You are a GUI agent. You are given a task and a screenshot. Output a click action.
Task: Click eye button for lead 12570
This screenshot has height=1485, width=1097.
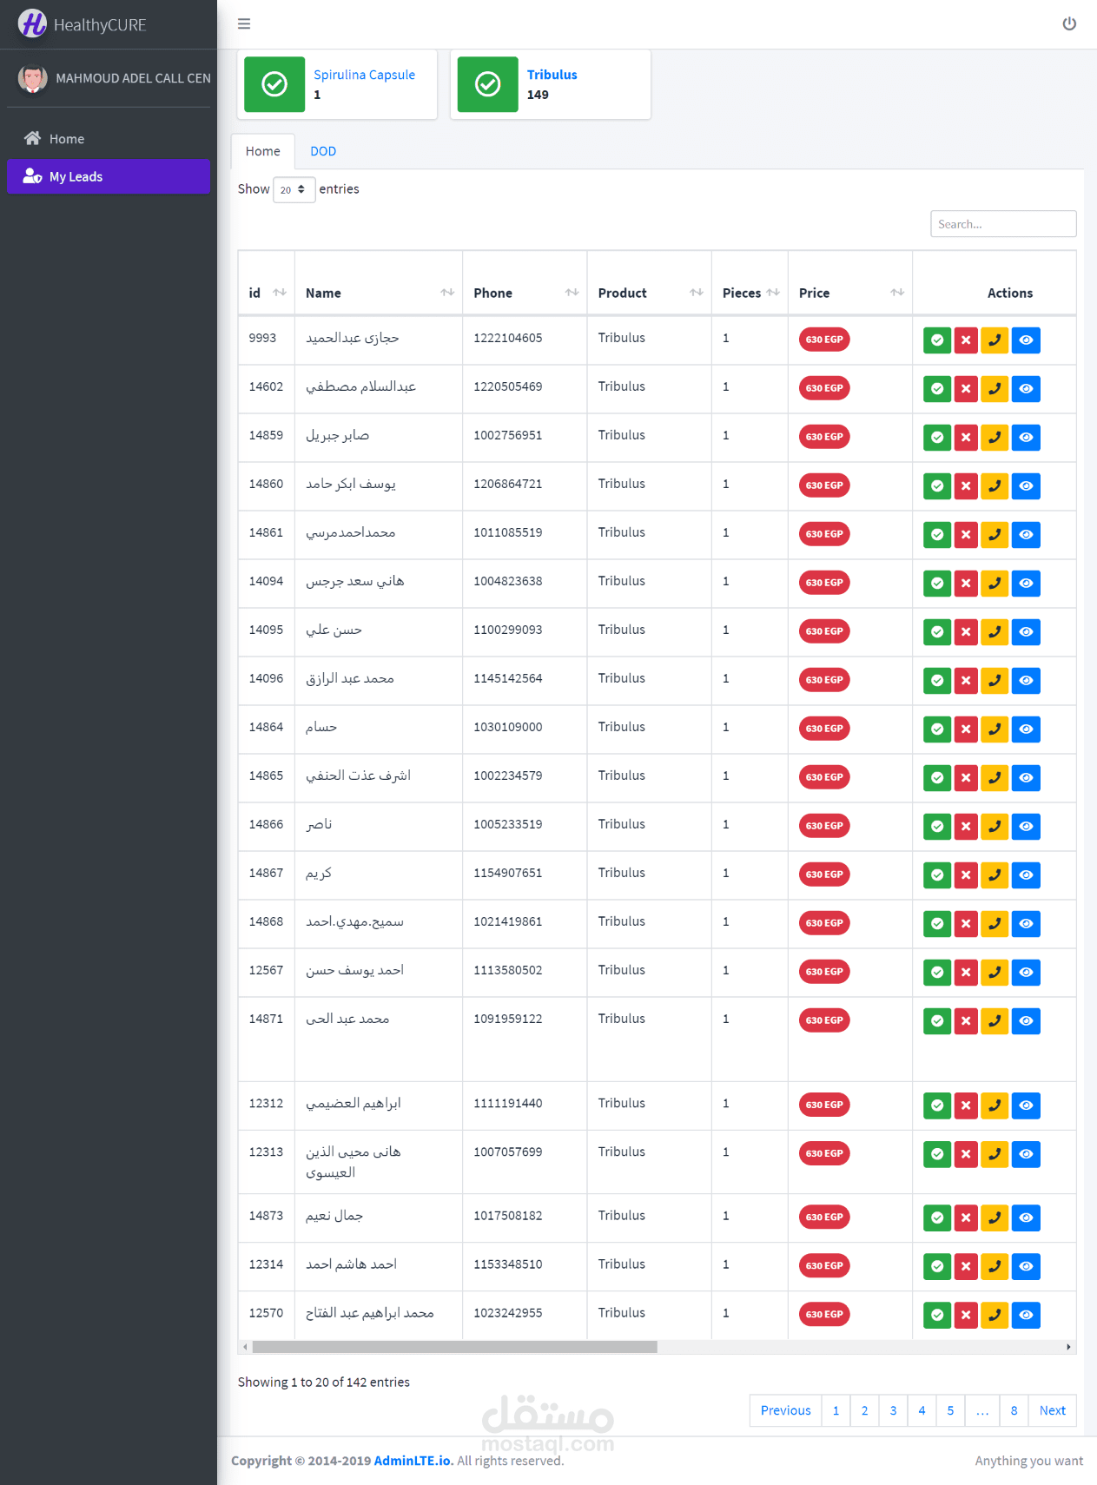point(1026,1315)
